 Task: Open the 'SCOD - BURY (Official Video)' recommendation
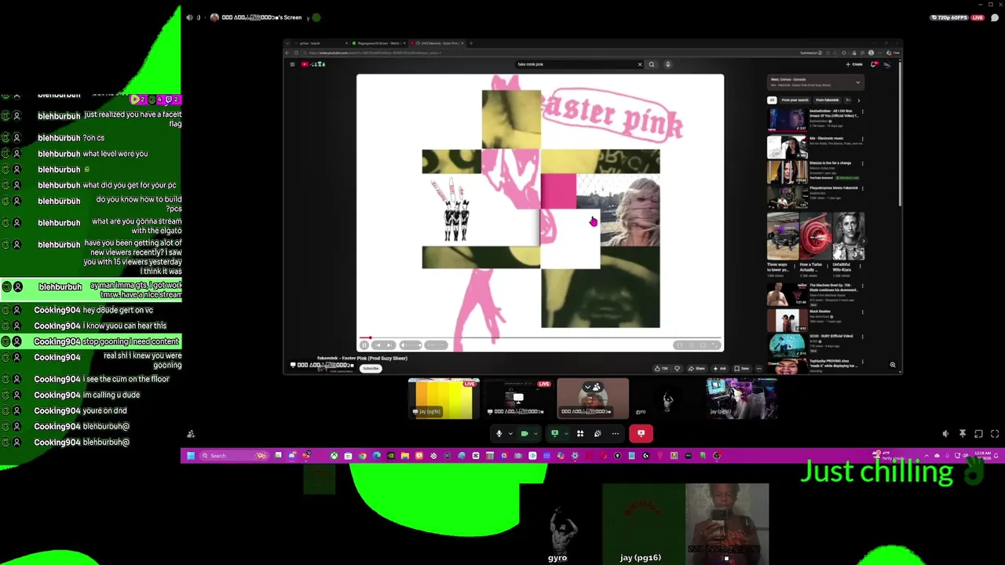(x=787, y=345)
